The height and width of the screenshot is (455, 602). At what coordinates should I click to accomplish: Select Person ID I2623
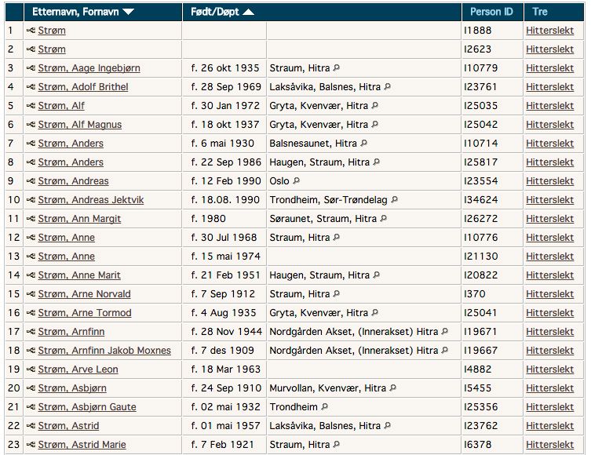478,49
